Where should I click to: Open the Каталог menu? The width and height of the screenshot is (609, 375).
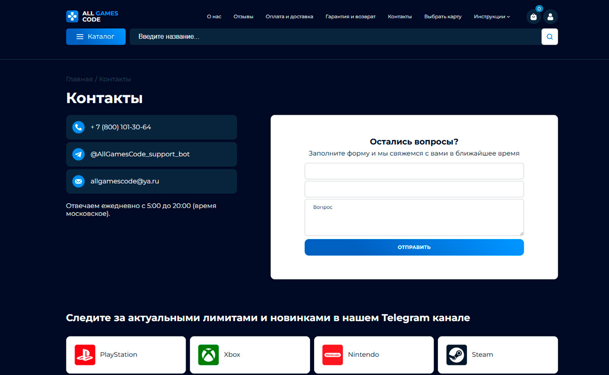click(95, 37)
